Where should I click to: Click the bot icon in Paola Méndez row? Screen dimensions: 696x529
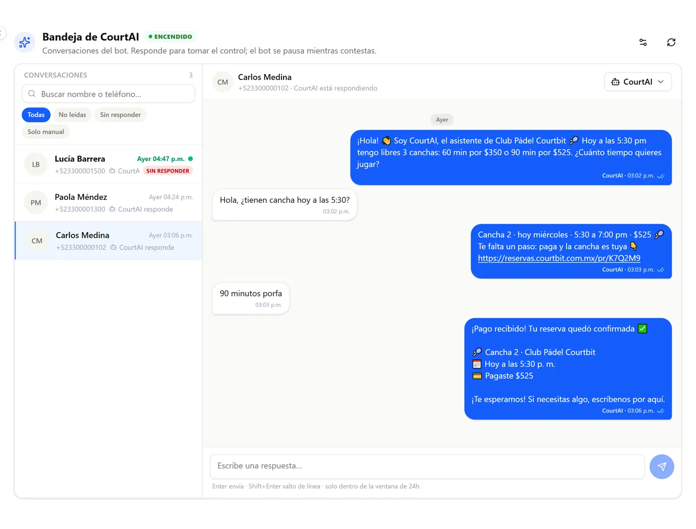tap(112, 209)
